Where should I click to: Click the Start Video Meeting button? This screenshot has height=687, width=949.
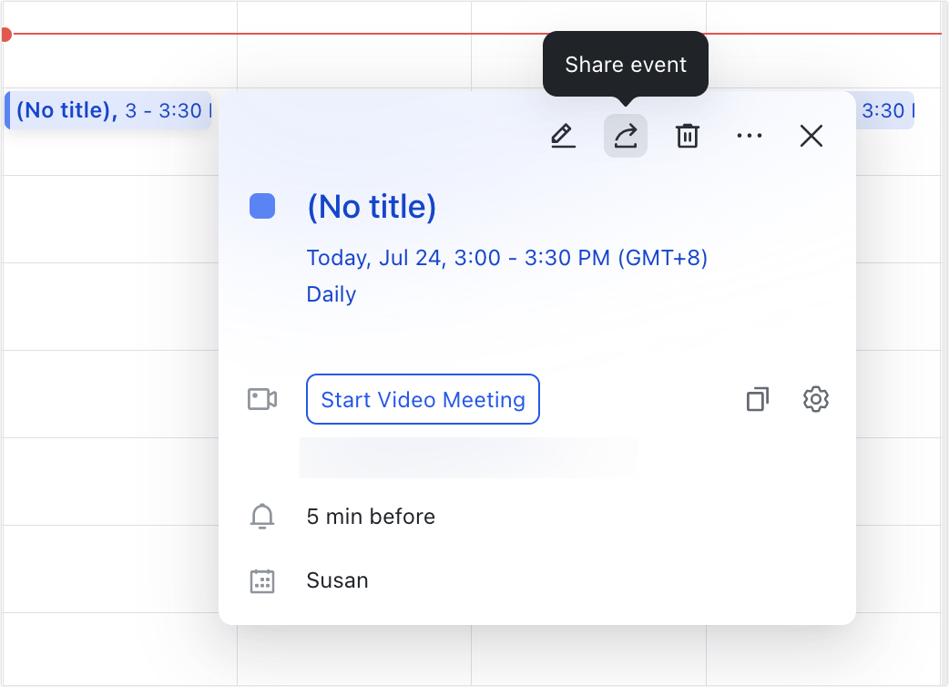tap(423, 399)
